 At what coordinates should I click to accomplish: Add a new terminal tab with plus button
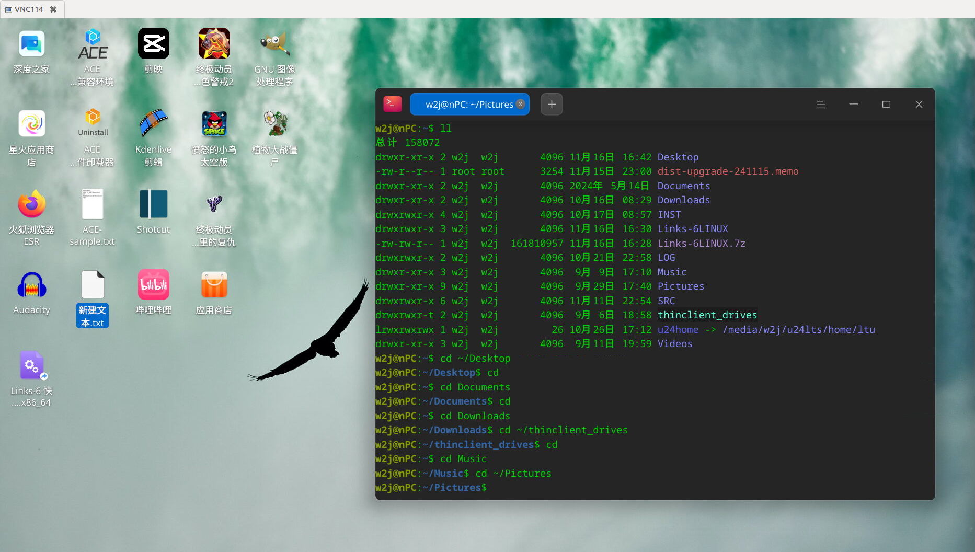point(552,104)
